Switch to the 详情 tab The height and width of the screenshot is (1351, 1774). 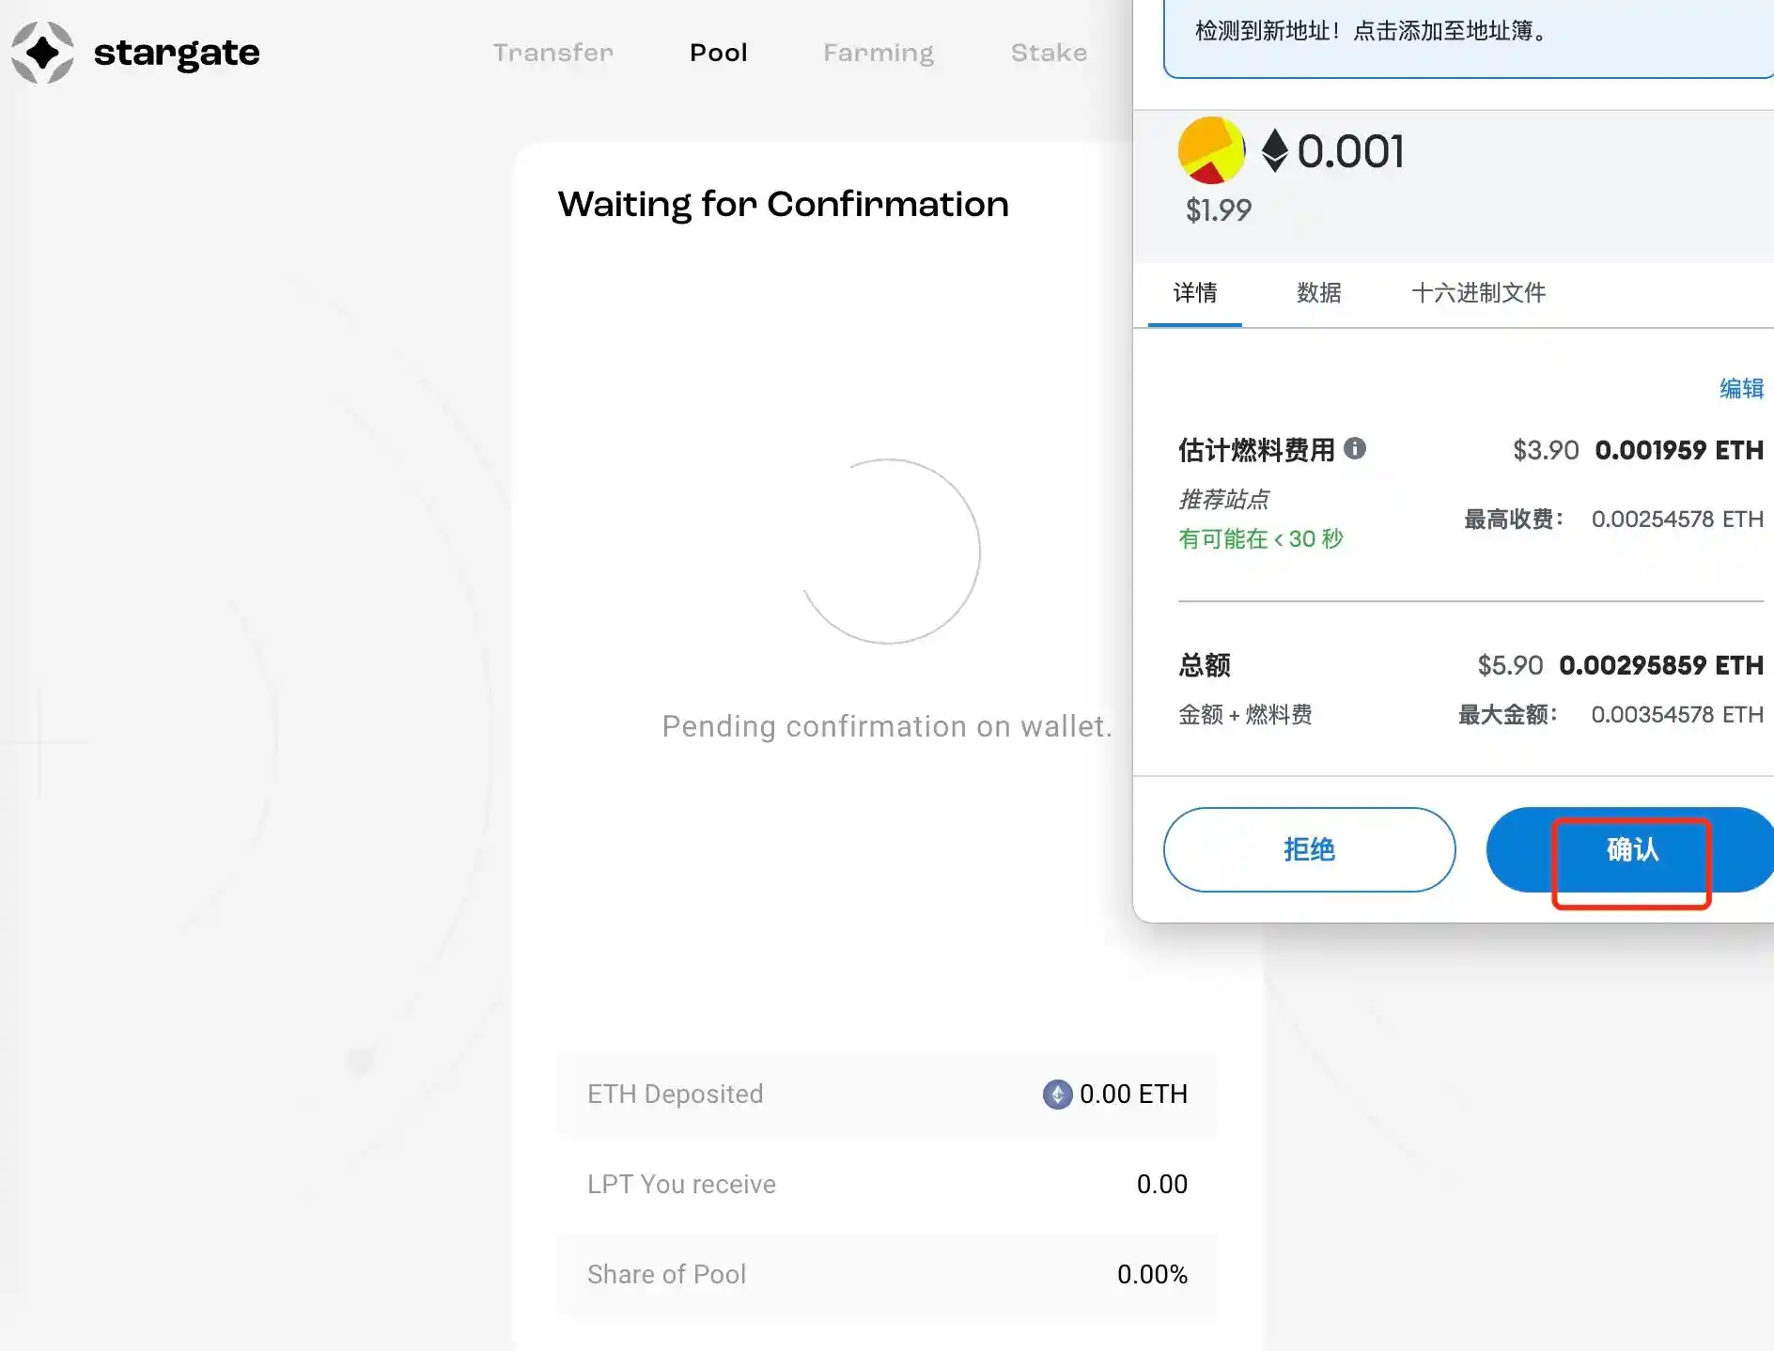pos(1194,293)
